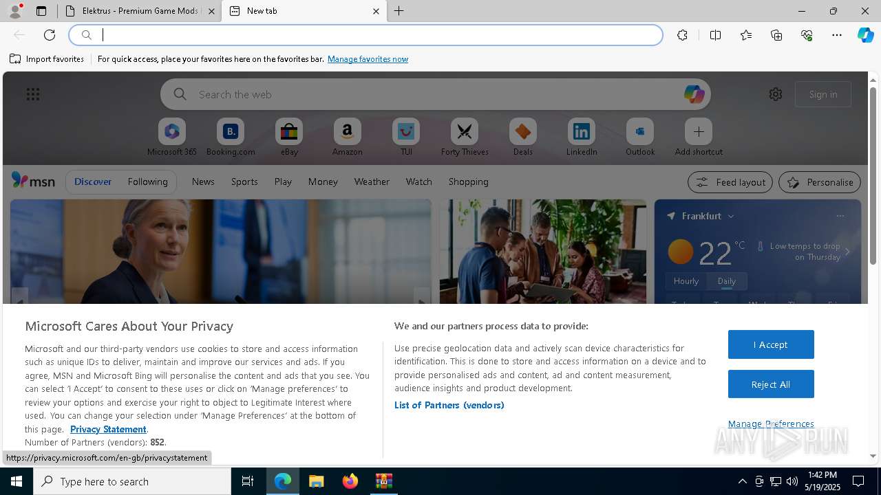This screenshot has height=495, width=881.
Task: Open the weather card ellipsis options
Action: coord(840,216)
